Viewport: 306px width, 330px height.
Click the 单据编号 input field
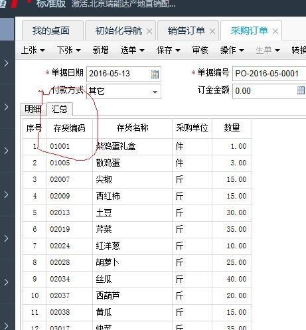(269, 74)
